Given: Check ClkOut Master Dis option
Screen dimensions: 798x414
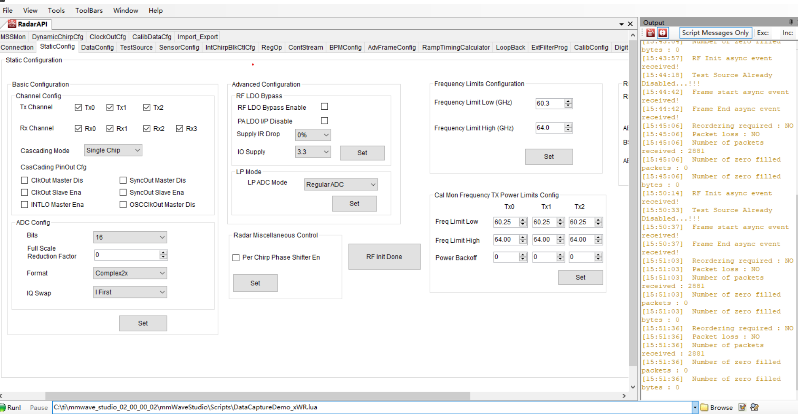Looking at the screenshot, I should coord(24,180).
